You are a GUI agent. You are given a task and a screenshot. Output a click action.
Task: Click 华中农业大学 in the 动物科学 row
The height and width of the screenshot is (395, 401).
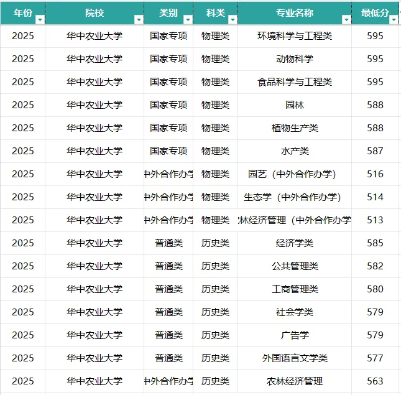click(94, 59)
